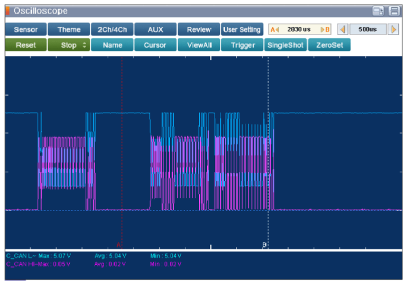The height and width of the screenshot is (285, 407).
Task: Open the Stop mode dropdown
Action: pyautogui.click(x=68, y=45)
